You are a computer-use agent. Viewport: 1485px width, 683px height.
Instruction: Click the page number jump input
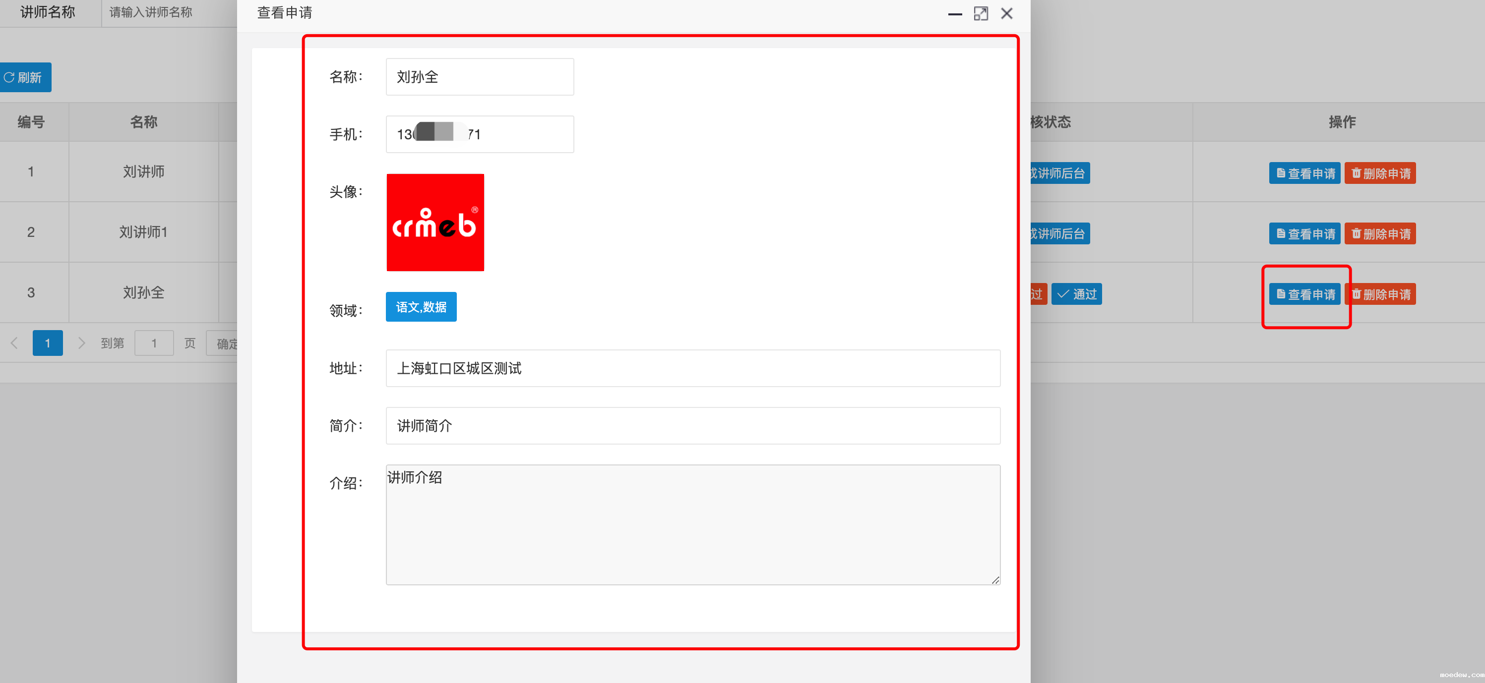point(154,343)
